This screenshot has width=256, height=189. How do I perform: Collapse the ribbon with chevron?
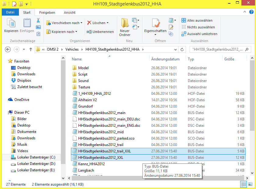click(244, 12)
